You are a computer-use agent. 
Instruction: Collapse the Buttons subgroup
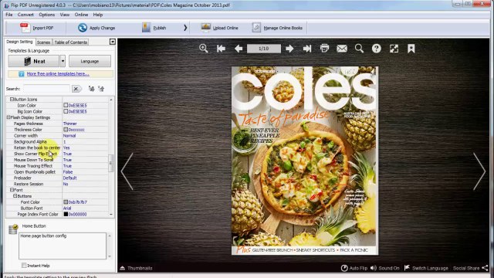click(15, 196)
